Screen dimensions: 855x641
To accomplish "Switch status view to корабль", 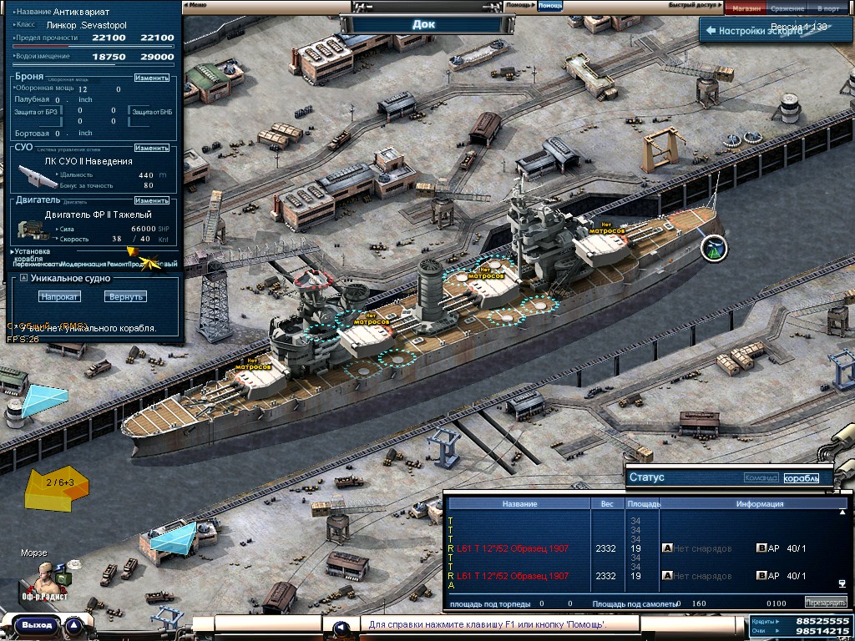I will tap(801, 478).
